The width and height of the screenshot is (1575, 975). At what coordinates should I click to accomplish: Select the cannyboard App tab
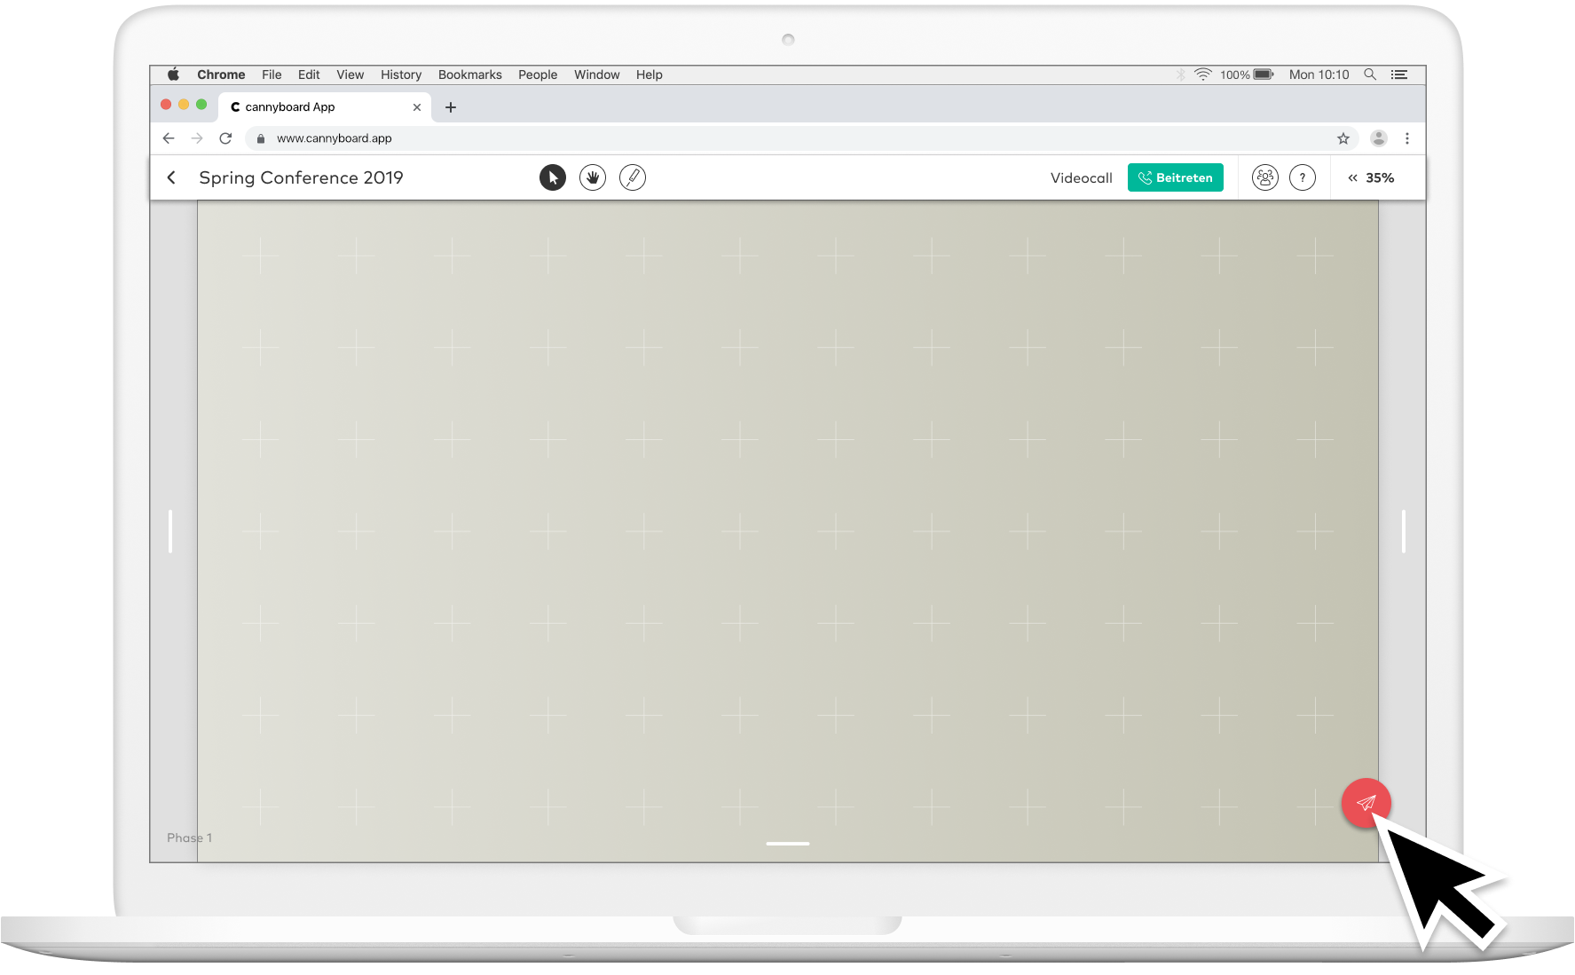click(325, 107)
